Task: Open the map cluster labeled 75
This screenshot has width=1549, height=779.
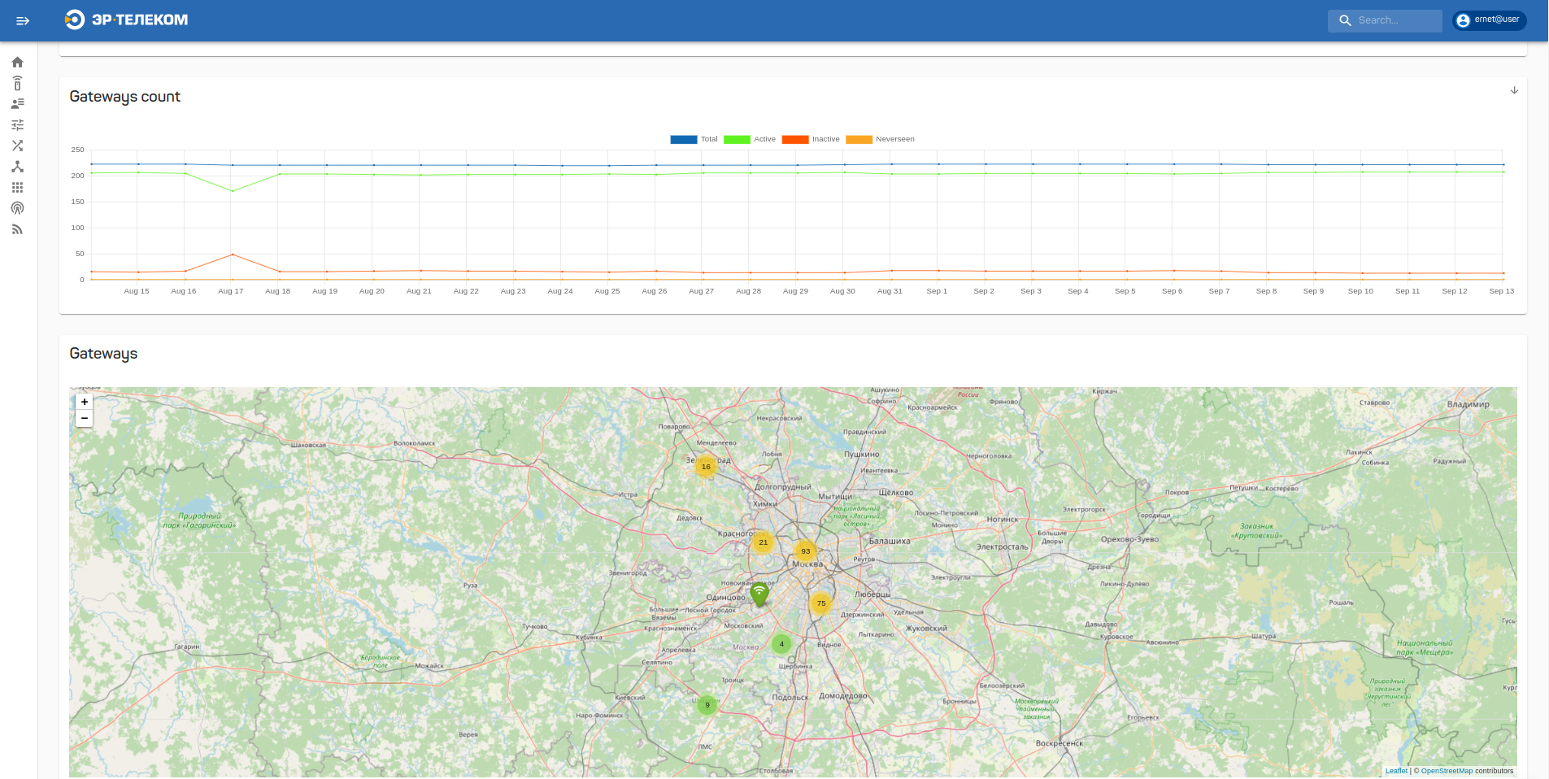Action: (821, 603)
